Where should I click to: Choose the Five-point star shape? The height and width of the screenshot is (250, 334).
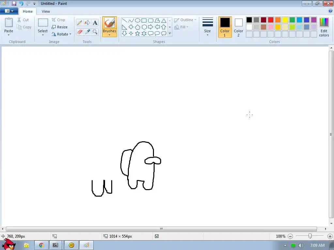[138, 34]
